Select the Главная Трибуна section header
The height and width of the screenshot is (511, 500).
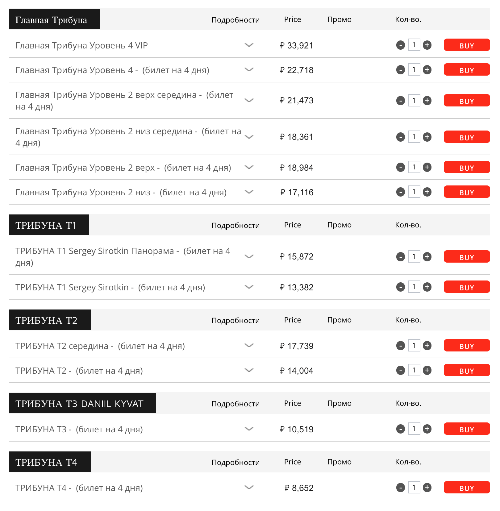[x=55, y=19]
